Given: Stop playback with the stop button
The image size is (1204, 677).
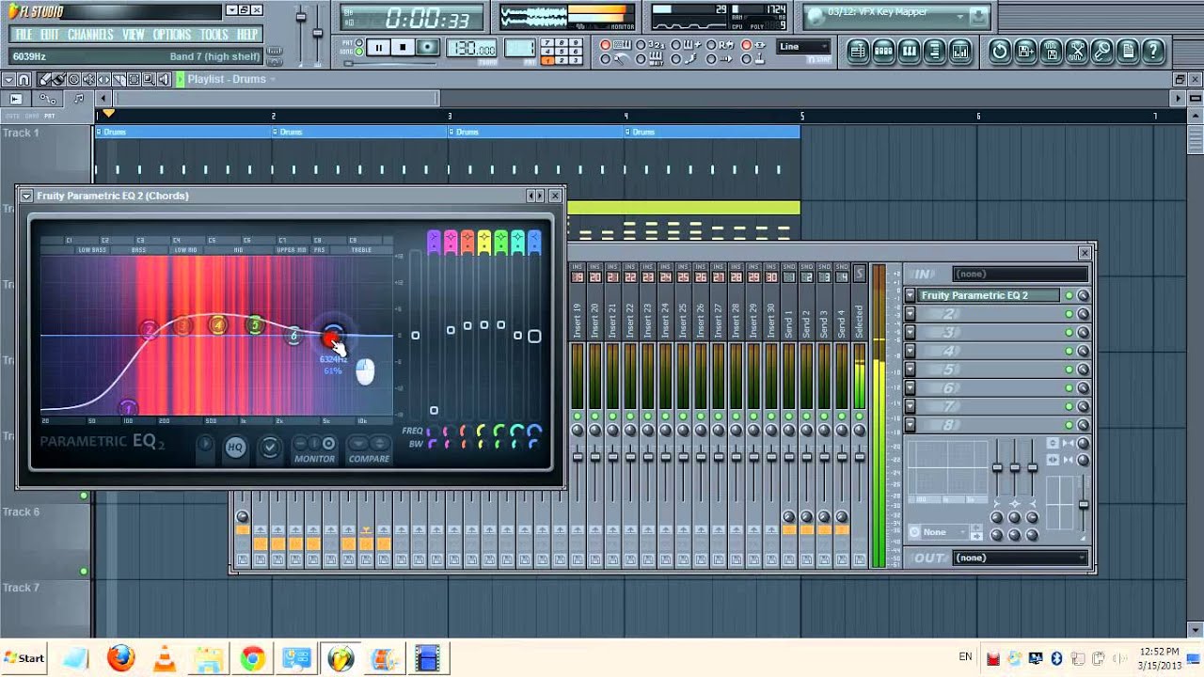Looking at the screenshot, I should pyautogui.click(x=403, y=47).
